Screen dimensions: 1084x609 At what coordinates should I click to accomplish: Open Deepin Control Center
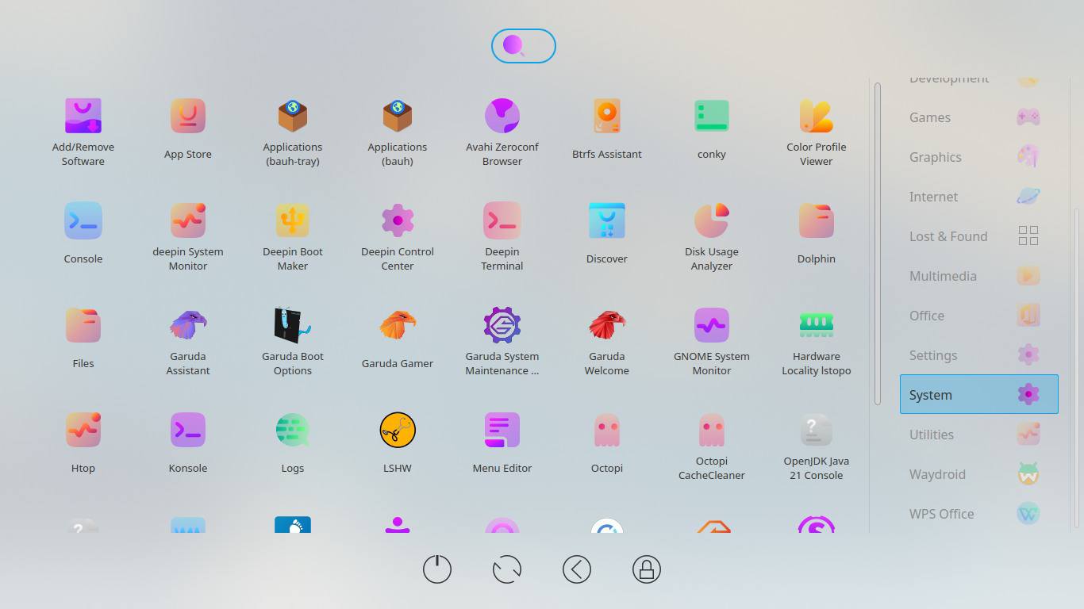(x=398, y=236)
